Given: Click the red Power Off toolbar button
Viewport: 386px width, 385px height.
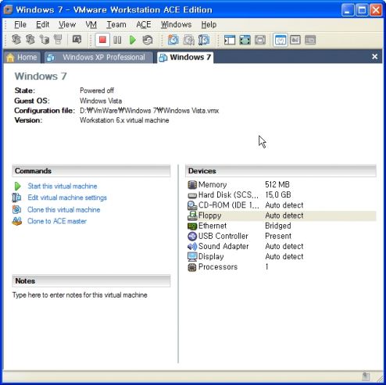Looking at the screenshot, I should 102,40.
